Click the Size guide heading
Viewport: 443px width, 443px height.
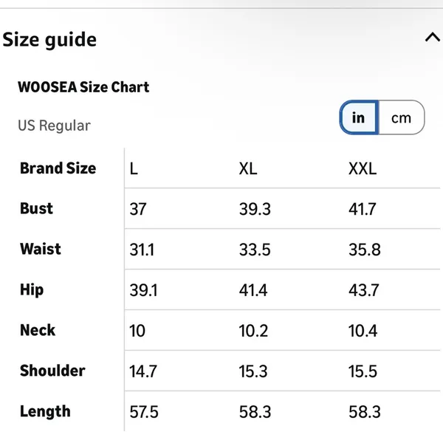point(49,40)
